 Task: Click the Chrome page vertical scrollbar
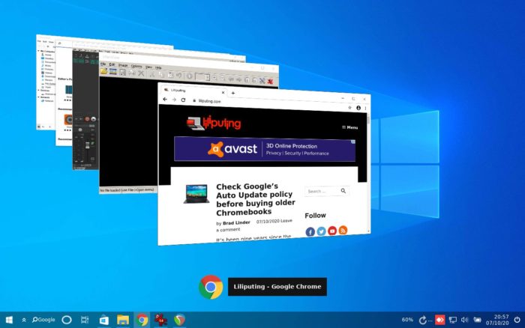(x=369, y=172)
